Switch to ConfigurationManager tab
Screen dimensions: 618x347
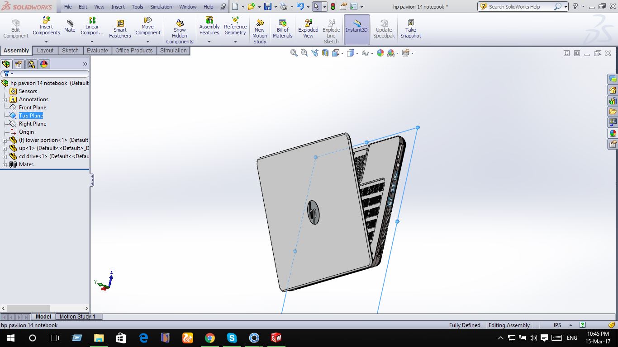coord(31,64)
